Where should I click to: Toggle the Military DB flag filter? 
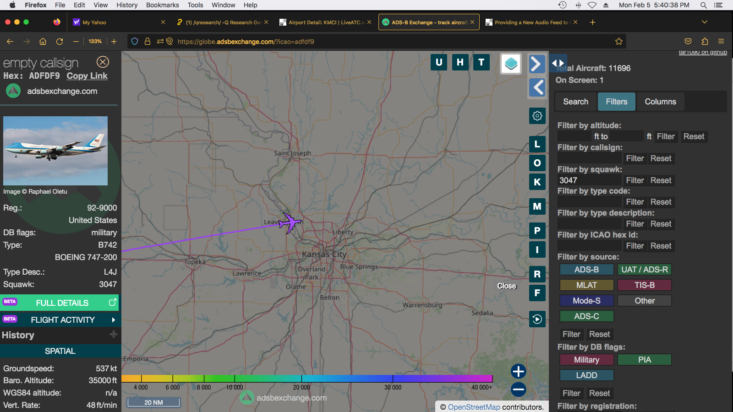point(586,360)
